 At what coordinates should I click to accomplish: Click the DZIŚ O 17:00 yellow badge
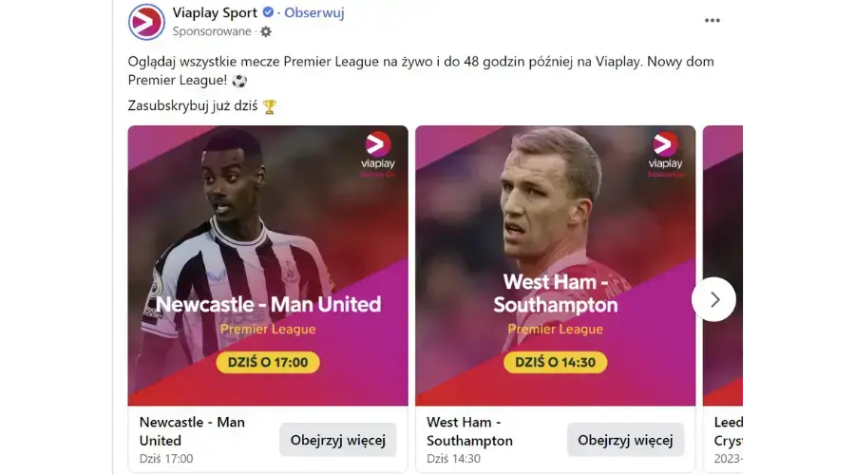tap(268, 362)
